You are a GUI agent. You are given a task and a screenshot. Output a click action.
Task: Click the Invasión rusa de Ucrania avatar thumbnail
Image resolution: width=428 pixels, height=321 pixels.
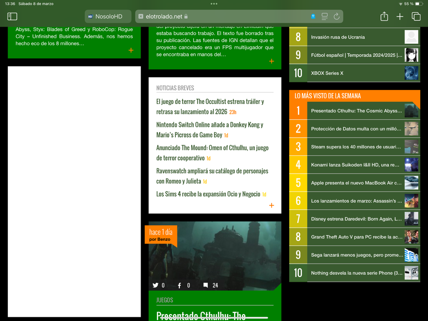(411, 37)
